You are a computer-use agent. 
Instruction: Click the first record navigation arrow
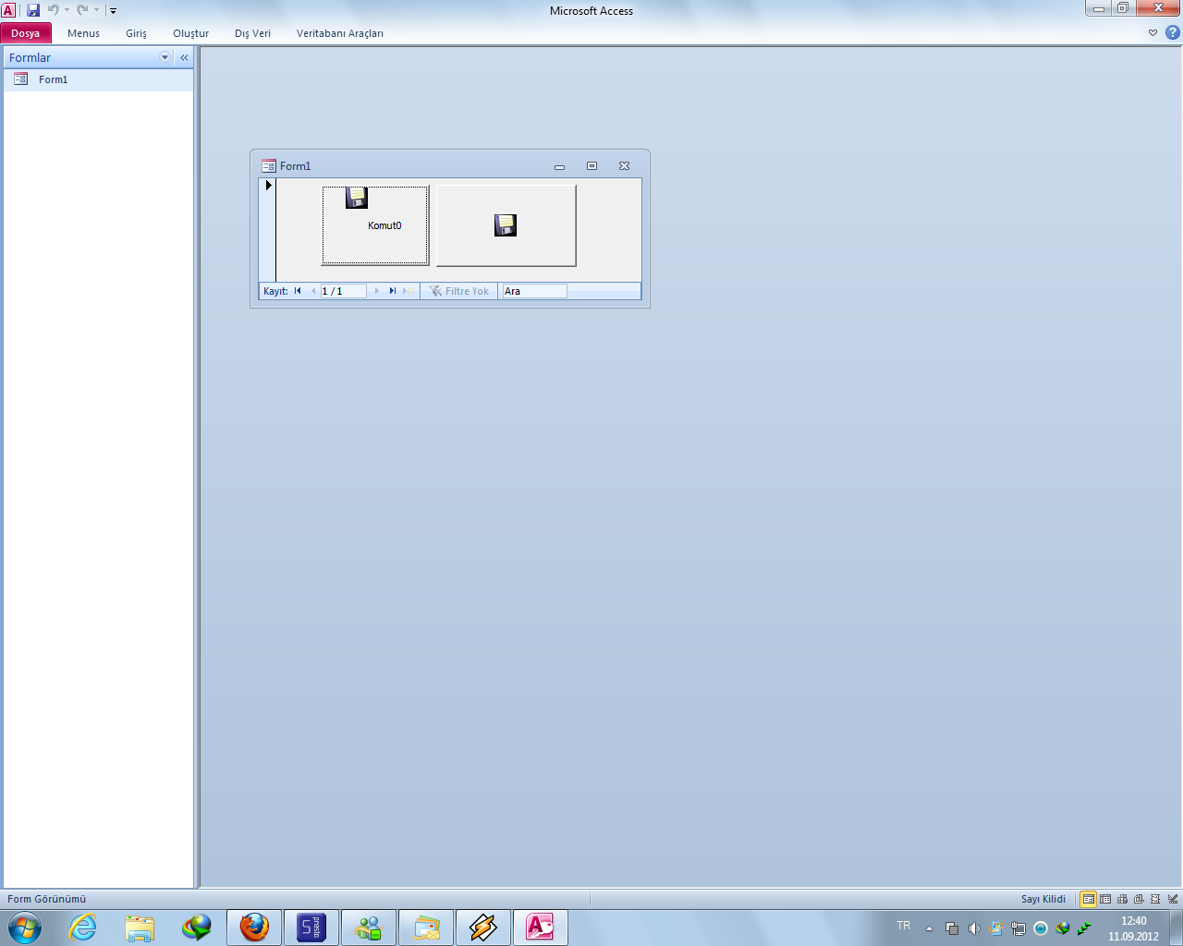[298, 291]
